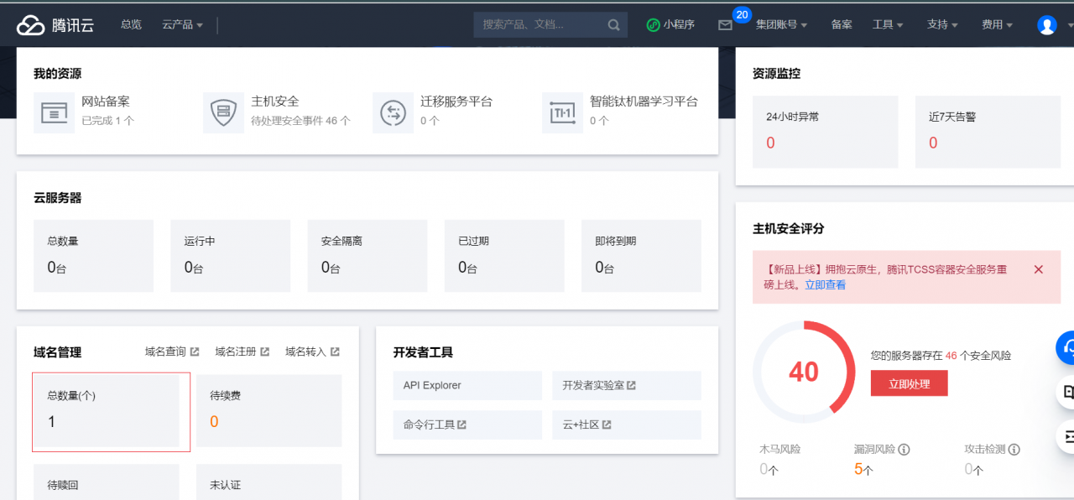Select 总览 in the top navigation
Viewport: 1074px width, 500px height.
(x=131, y=24)
